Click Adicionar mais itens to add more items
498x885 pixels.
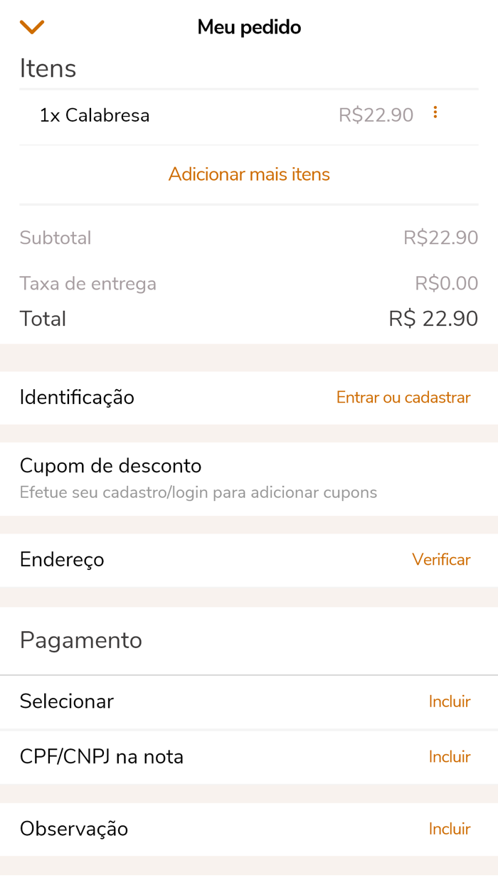tap(248, 174)
